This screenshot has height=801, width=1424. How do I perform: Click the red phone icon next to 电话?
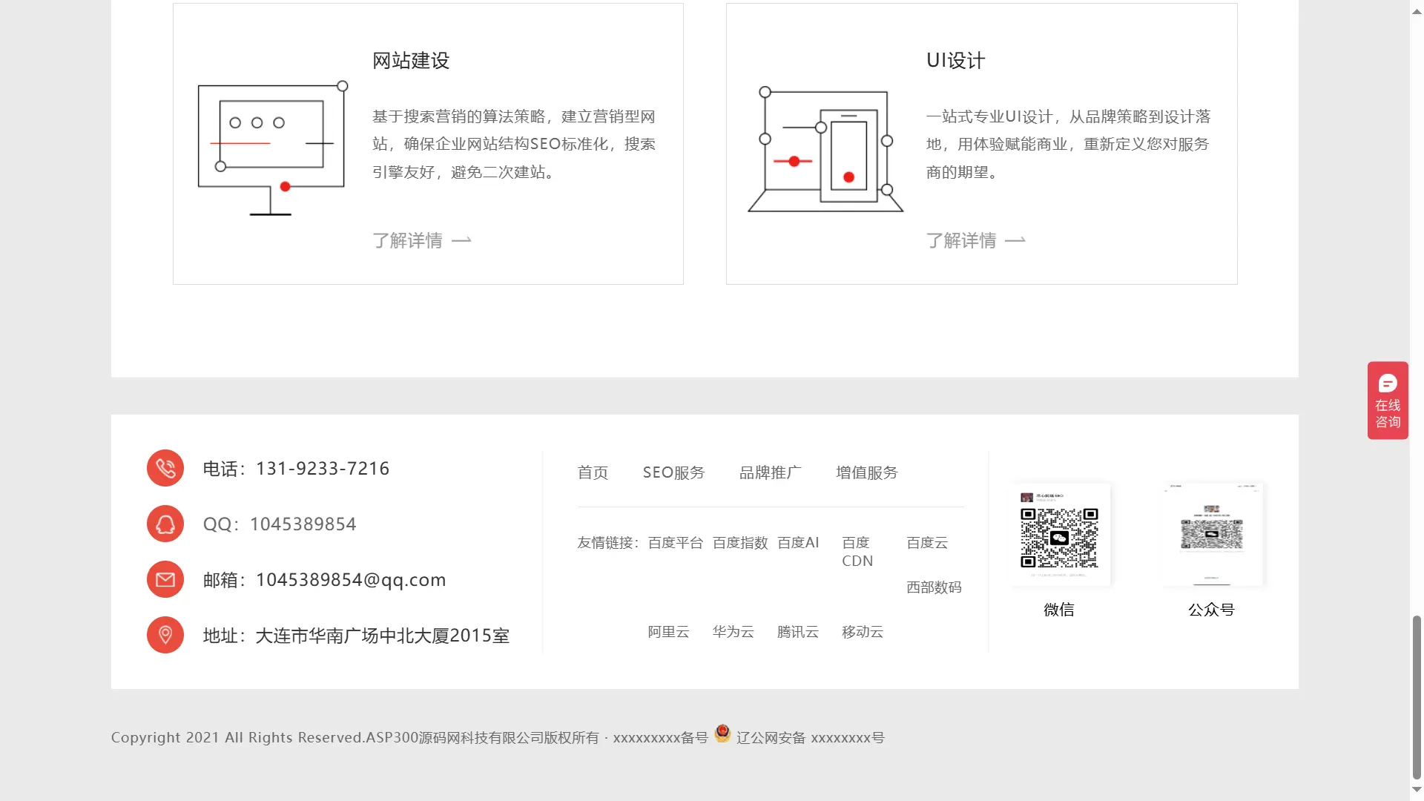pos(165,468)
